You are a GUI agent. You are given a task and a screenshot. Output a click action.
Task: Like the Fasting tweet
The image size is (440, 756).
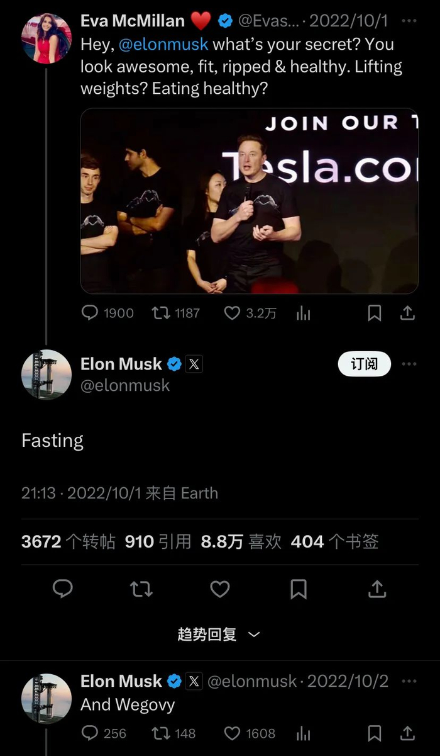pyautogui.click(x=219, y=589)
